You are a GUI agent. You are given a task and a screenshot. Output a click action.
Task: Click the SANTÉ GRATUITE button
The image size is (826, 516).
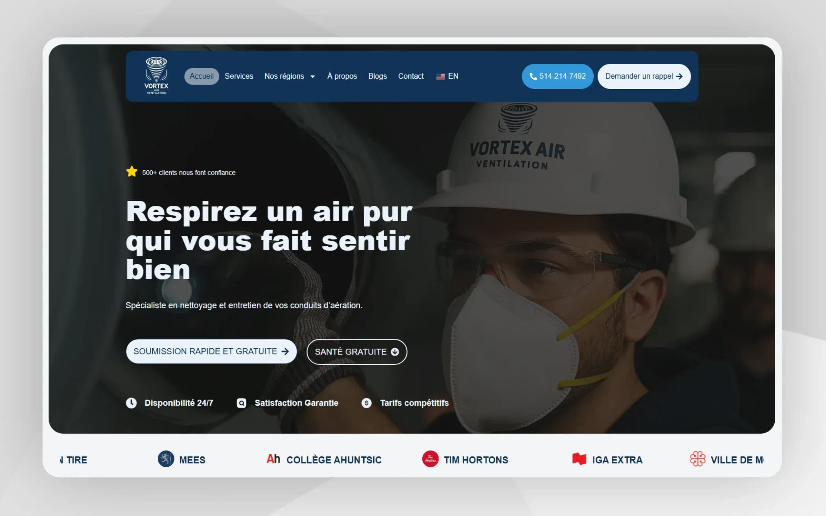pyautogui.click(x=357, y=352)
